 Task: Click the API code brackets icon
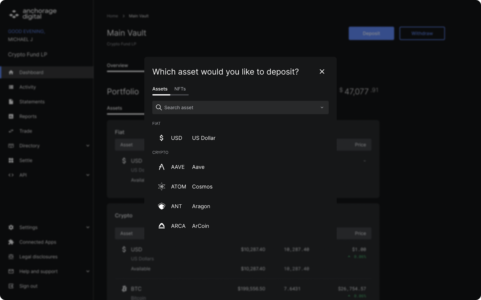(11, 175)
